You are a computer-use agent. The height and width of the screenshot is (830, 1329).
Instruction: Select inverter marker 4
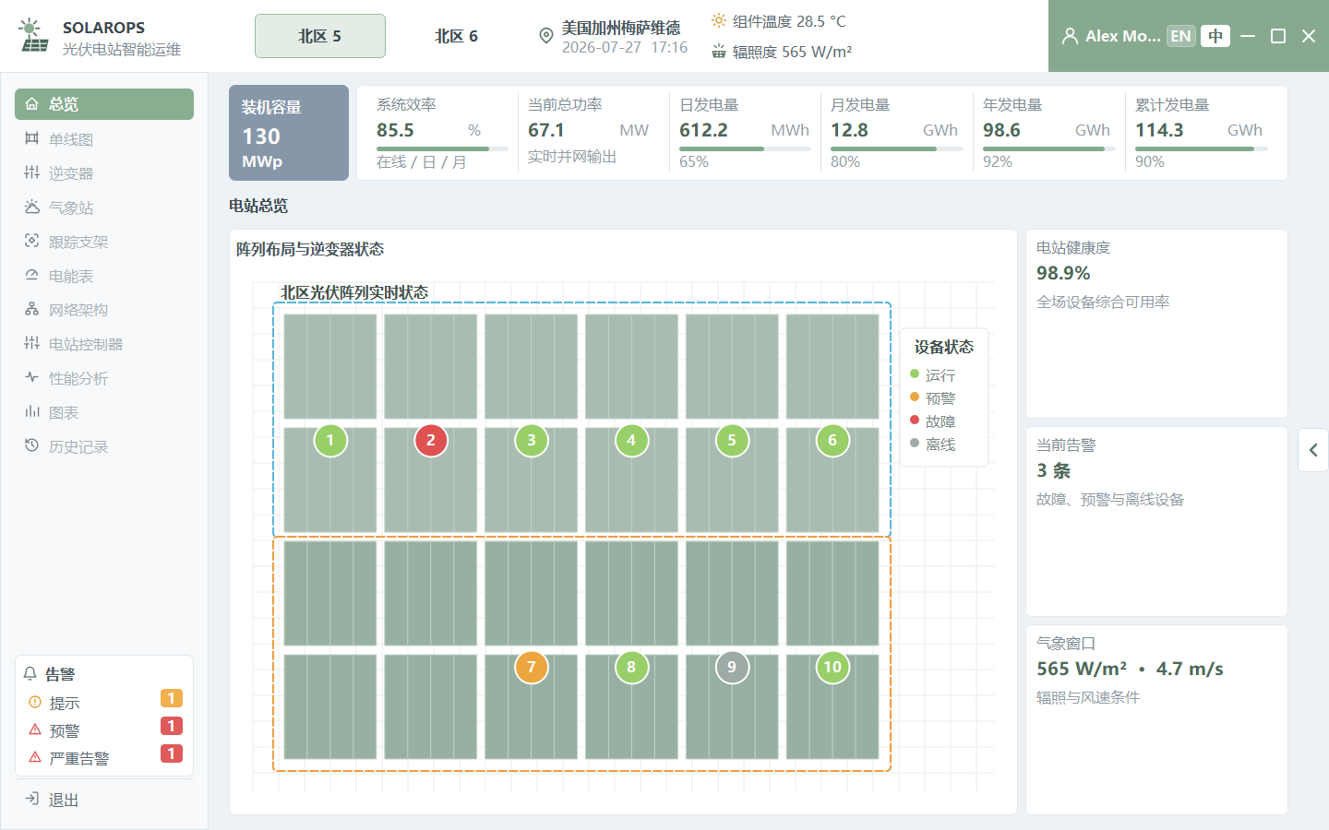pyautogui.click(x=631, y=440)
